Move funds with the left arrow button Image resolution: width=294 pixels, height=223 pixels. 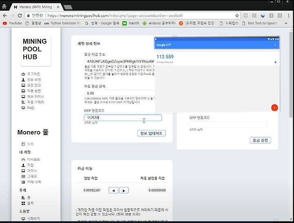click(x=114, y=190)
